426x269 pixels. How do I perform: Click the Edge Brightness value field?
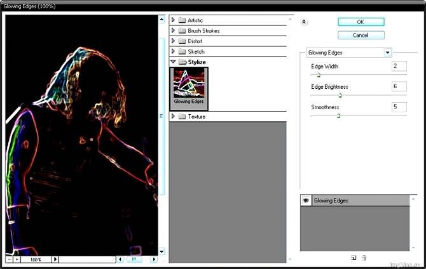[399, 86]
